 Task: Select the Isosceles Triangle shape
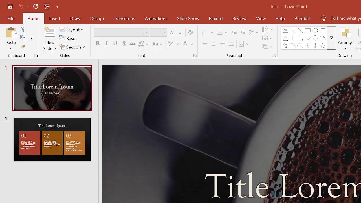[x=285, y=38]
